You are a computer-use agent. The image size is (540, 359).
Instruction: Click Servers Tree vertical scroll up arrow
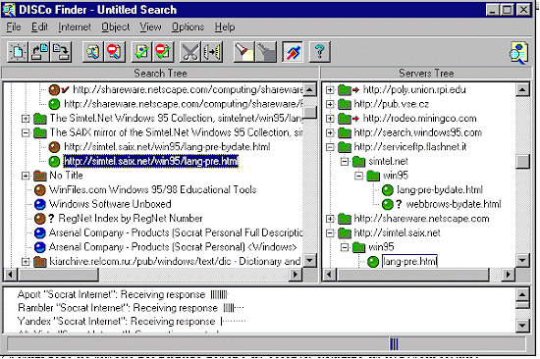[x=522, y=90]
